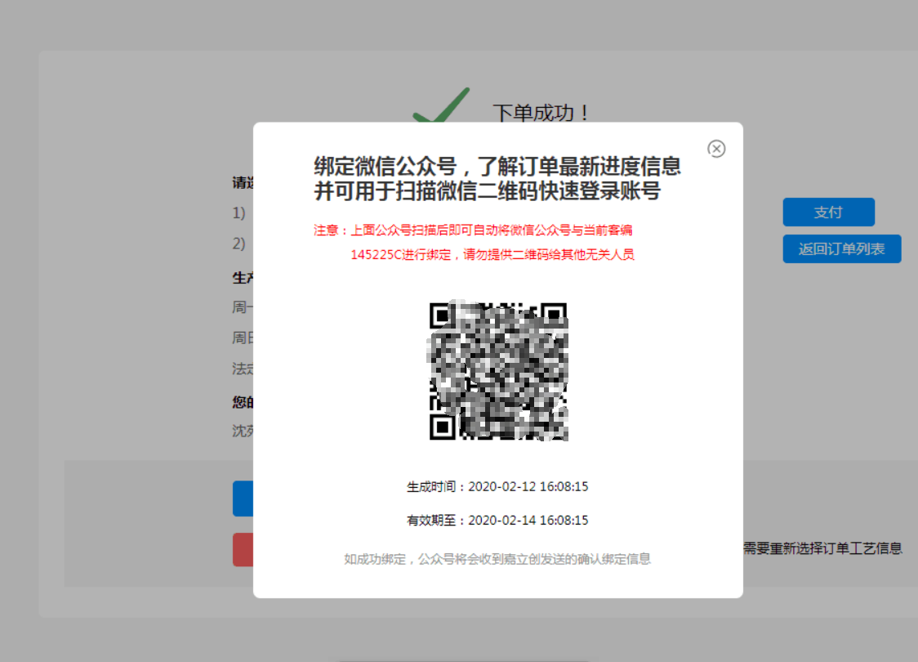Image resolution: width=918 pixels, height=662 pixels.
Task: Click the WeChat QR code image
Action: pos(498,371)
